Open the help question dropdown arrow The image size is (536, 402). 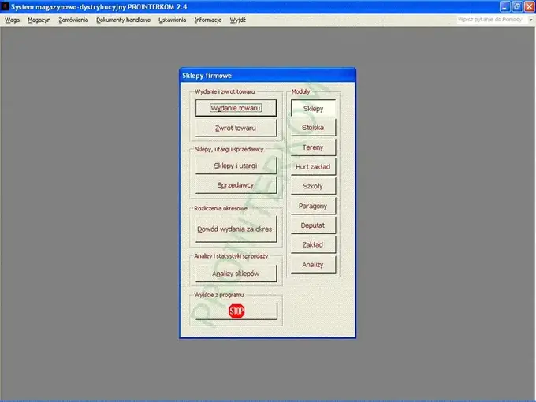(x=530, y=20)
